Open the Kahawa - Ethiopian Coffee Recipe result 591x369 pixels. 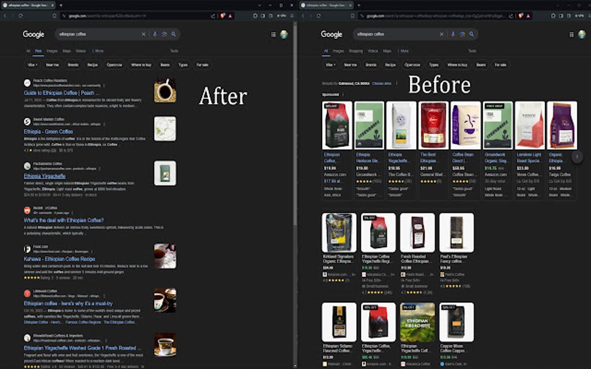59,259
